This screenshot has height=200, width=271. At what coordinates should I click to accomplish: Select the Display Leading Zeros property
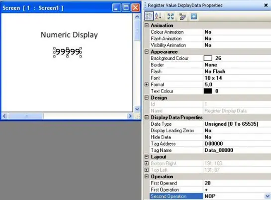pos(210,130)
